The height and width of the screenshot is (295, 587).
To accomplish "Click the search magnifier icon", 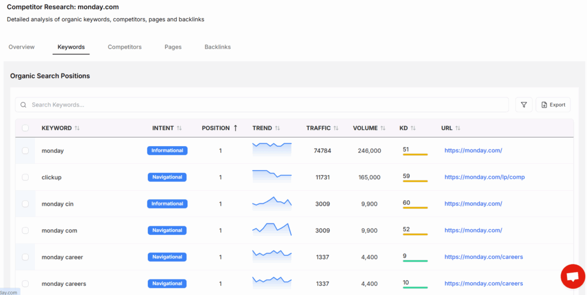I will [23, 105].
